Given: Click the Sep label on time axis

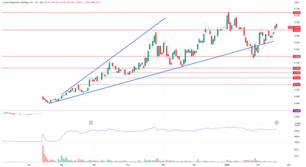Looking at the screenshot, I should [x=94, y=165].
